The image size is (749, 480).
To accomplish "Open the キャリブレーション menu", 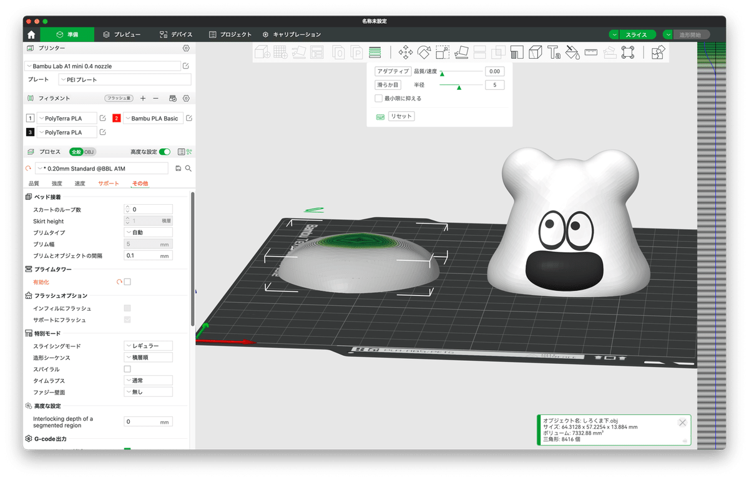I will tap(291, 34).
